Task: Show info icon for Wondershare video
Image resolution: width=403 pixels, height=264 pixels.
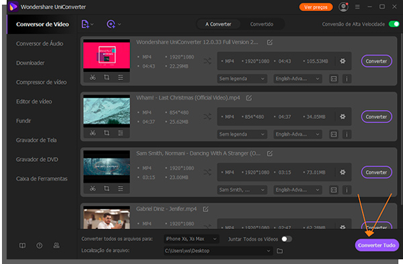Action: click(x=347, y=79)
